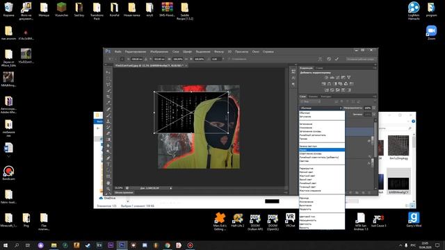The image size is (445, 250).
Task: Select the Zoom tool in toolbar
Action: click(108, 189)
